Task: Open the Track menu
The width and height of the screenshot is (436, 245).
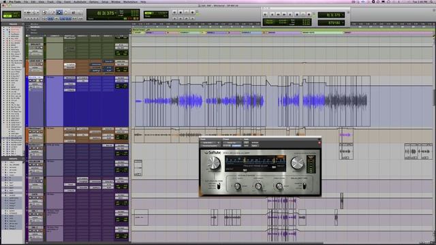Action: click(50, 1)
